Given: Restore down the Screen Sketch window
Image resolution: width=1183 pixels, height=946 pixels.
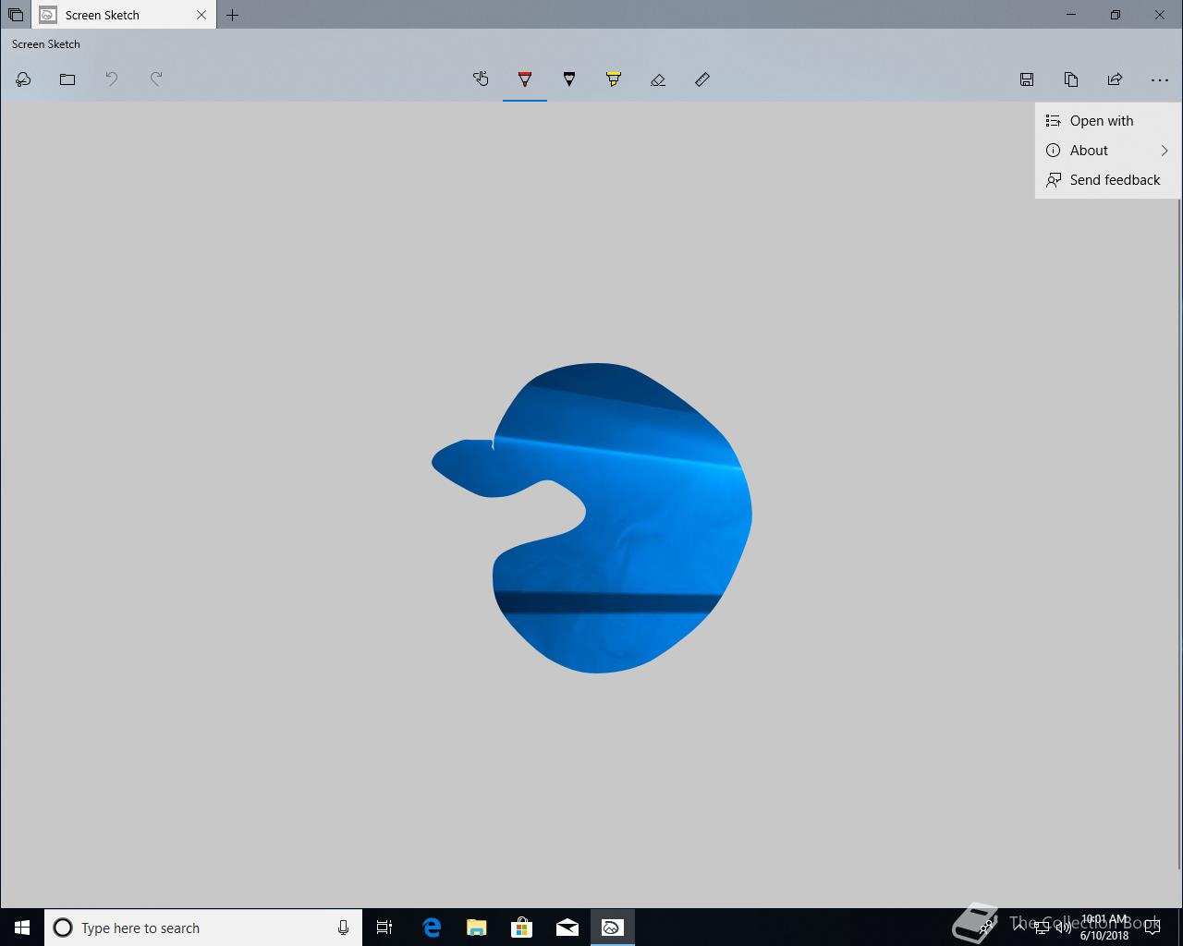Looking at the screenshot, I should point(1116,15).
